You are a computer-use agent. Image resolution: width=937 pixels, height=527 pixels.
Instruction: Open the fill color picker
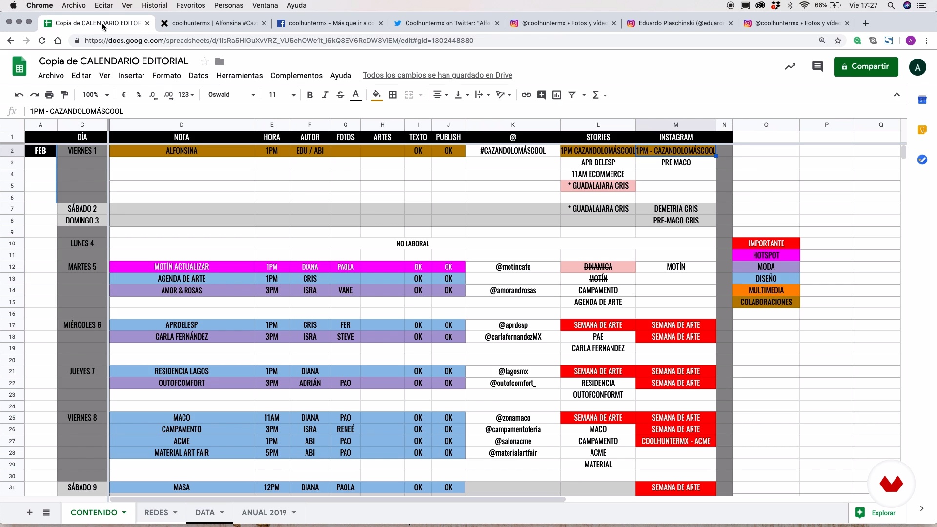[377, 95]
